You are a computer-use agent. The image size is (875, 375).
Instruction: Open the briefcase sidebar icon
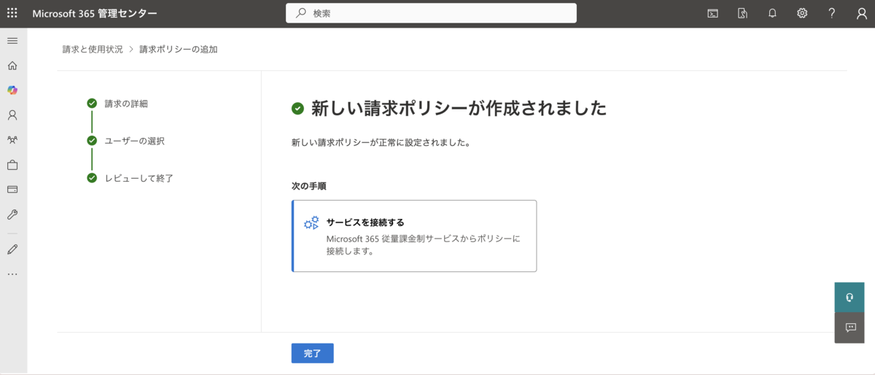pyautogui.click(x=12, y=165)
